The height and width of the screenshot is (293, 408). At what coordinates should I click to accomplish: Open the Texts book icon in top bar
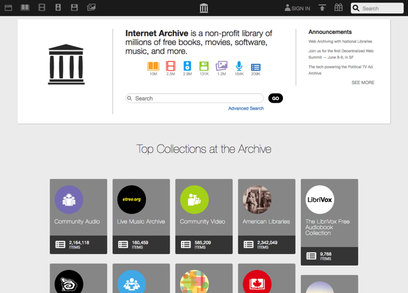coord(25,8)
